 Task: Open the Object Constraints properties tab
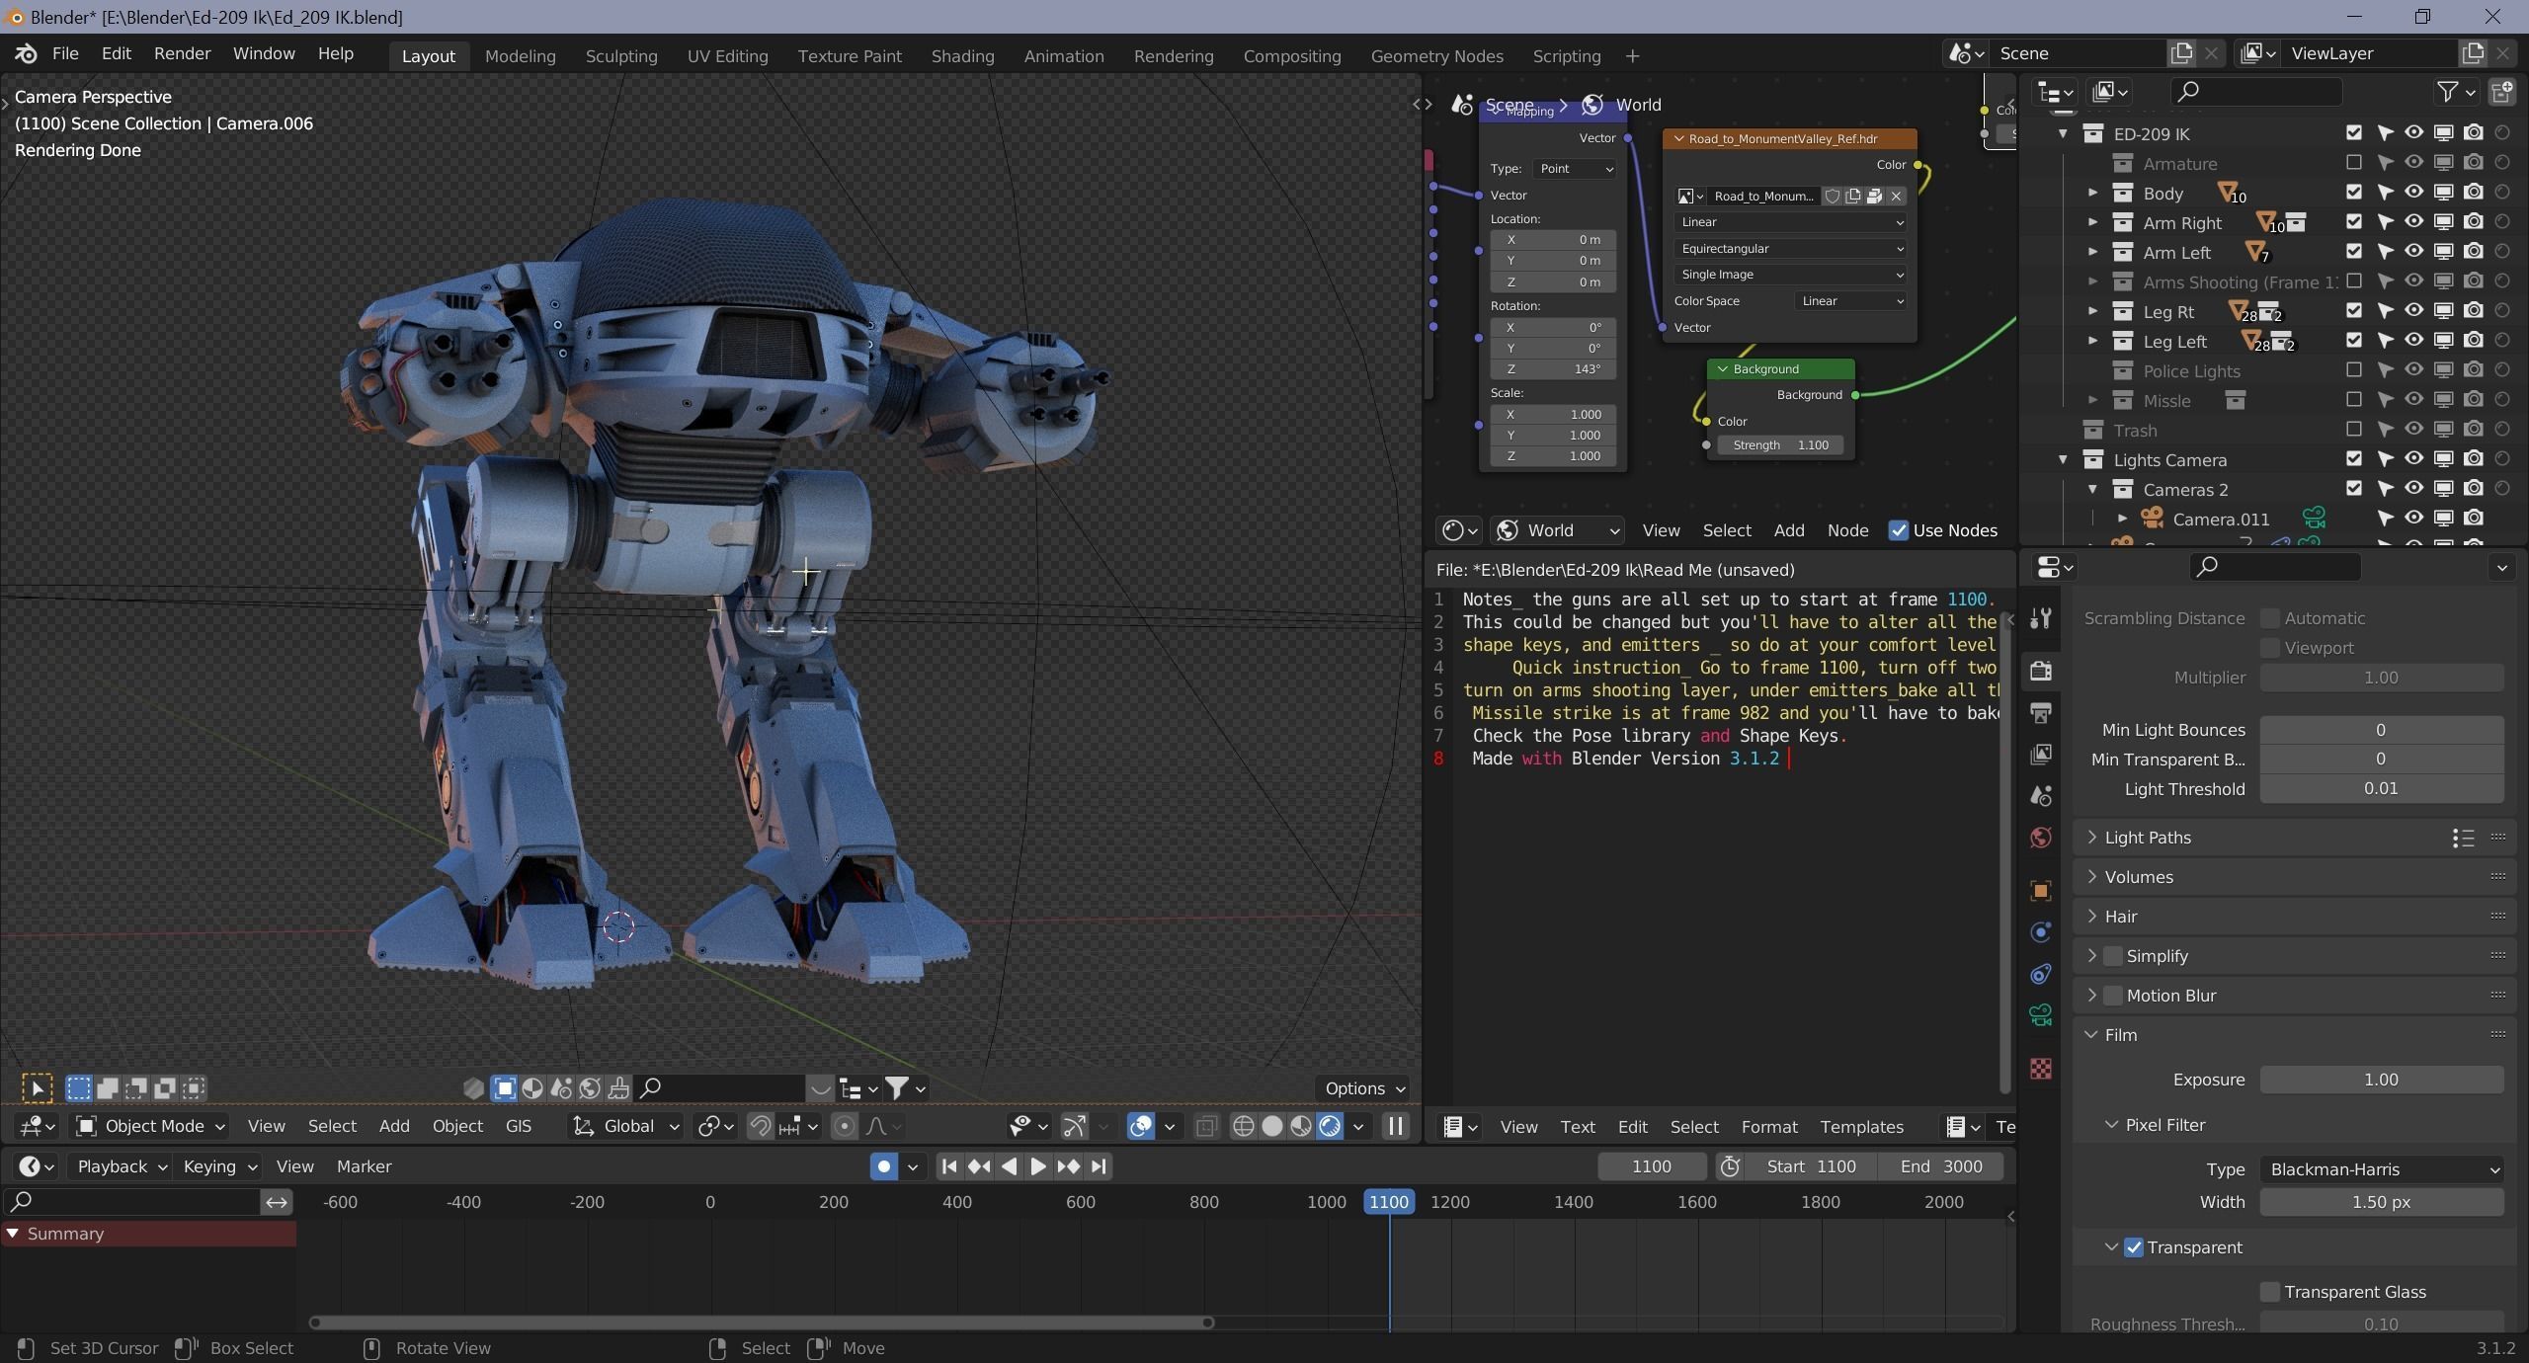(x=2041, y=973)
